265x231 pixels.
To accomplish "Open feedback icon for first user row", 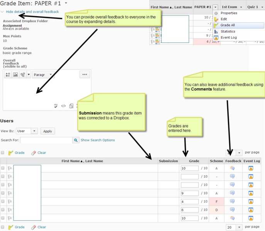I will [233, 168].
